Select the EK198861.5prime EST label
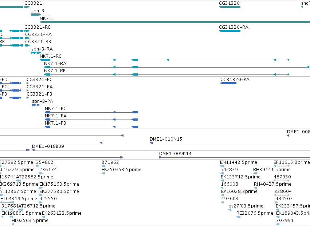Image resolution: width=310 pixels, height=226 pixels. (21, 213)
